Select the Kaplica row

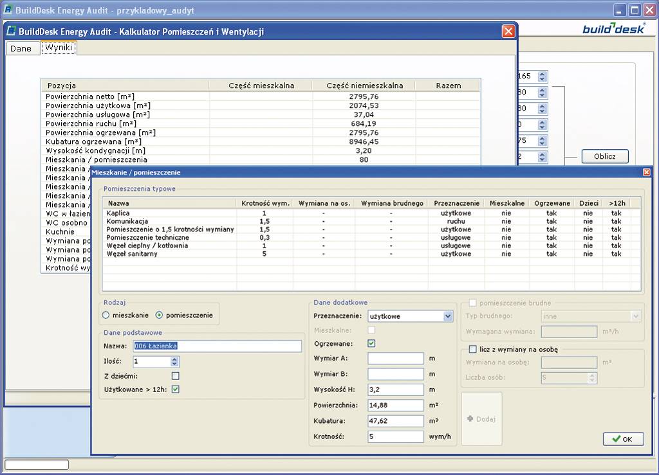click(x=371, y=213)
